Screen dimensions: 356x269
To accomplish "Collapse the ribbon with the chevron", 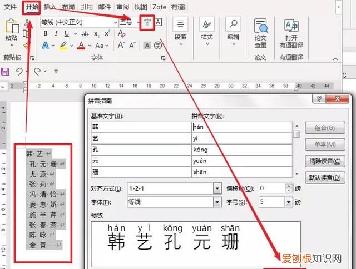I will tap(335, 59).
